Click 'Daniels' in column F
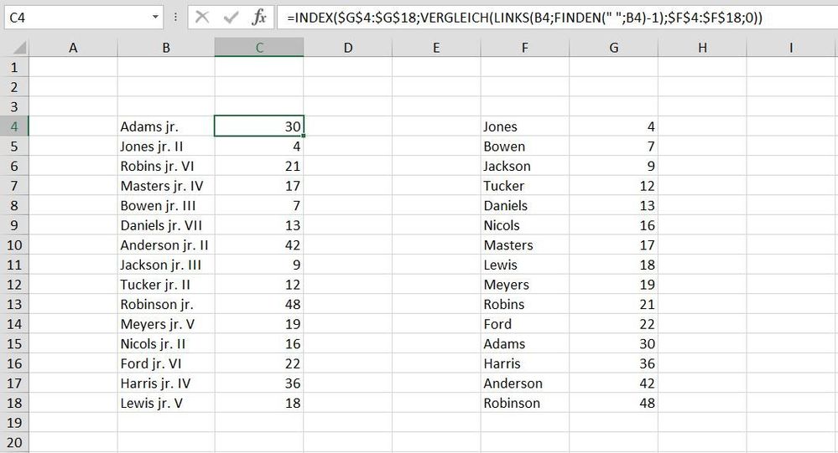838x453 pixels. coord(525,205)
